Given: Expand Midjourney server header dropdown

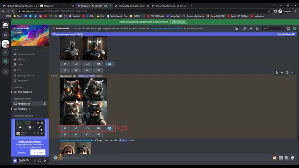Looking at the screenshot, I should click(x=45, y=28).
